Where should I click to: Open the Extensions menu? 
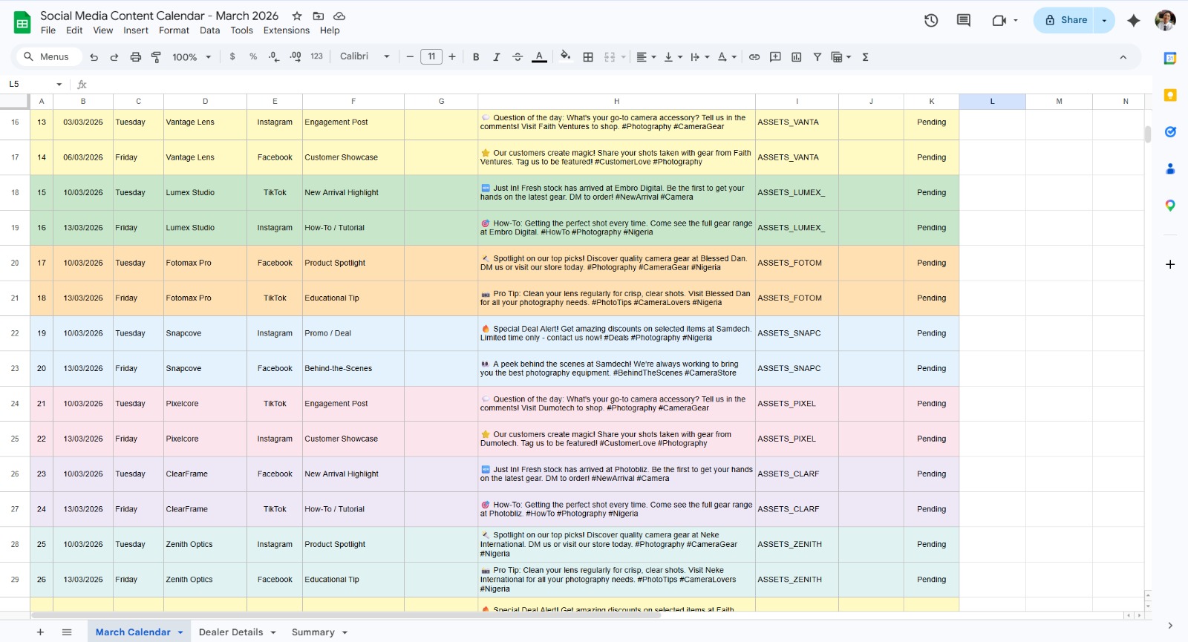(287, 30)
